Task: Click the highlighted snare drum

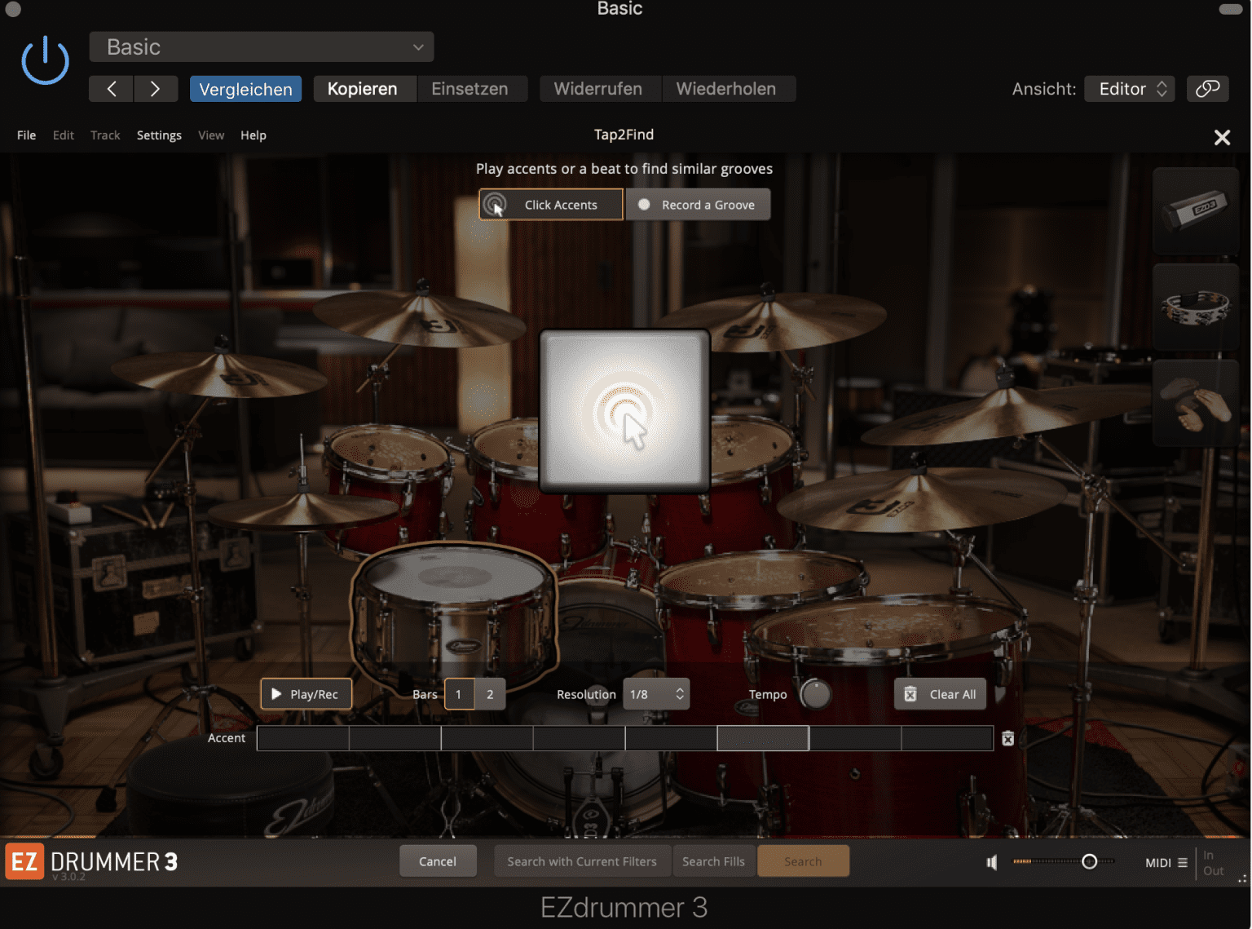Action: [x=455, y=616]
